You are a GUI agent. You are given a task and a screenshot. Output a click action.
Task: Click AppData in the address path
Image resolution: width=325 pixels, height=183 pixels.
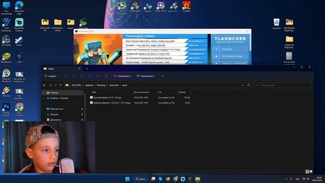89,85
